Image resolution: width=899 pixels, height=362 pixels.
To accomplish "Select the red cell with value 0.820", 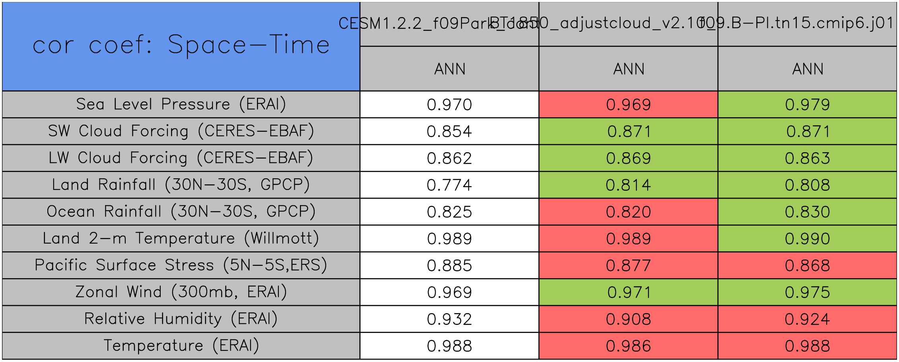I will pos(628,212).
